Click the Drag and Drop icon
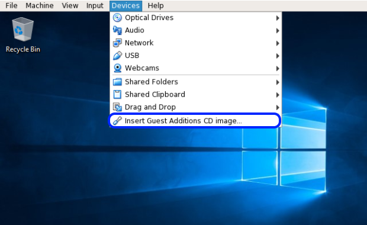 [117, 107]
